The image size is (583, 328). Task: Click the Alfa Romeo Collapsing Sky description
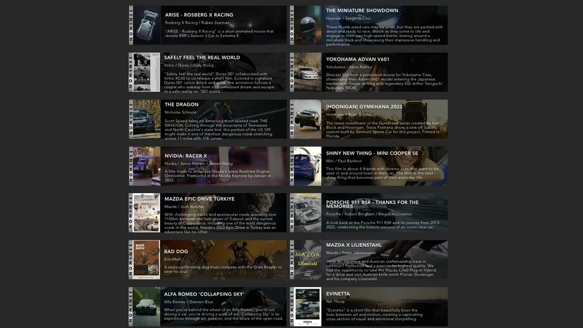click(224, 314)
